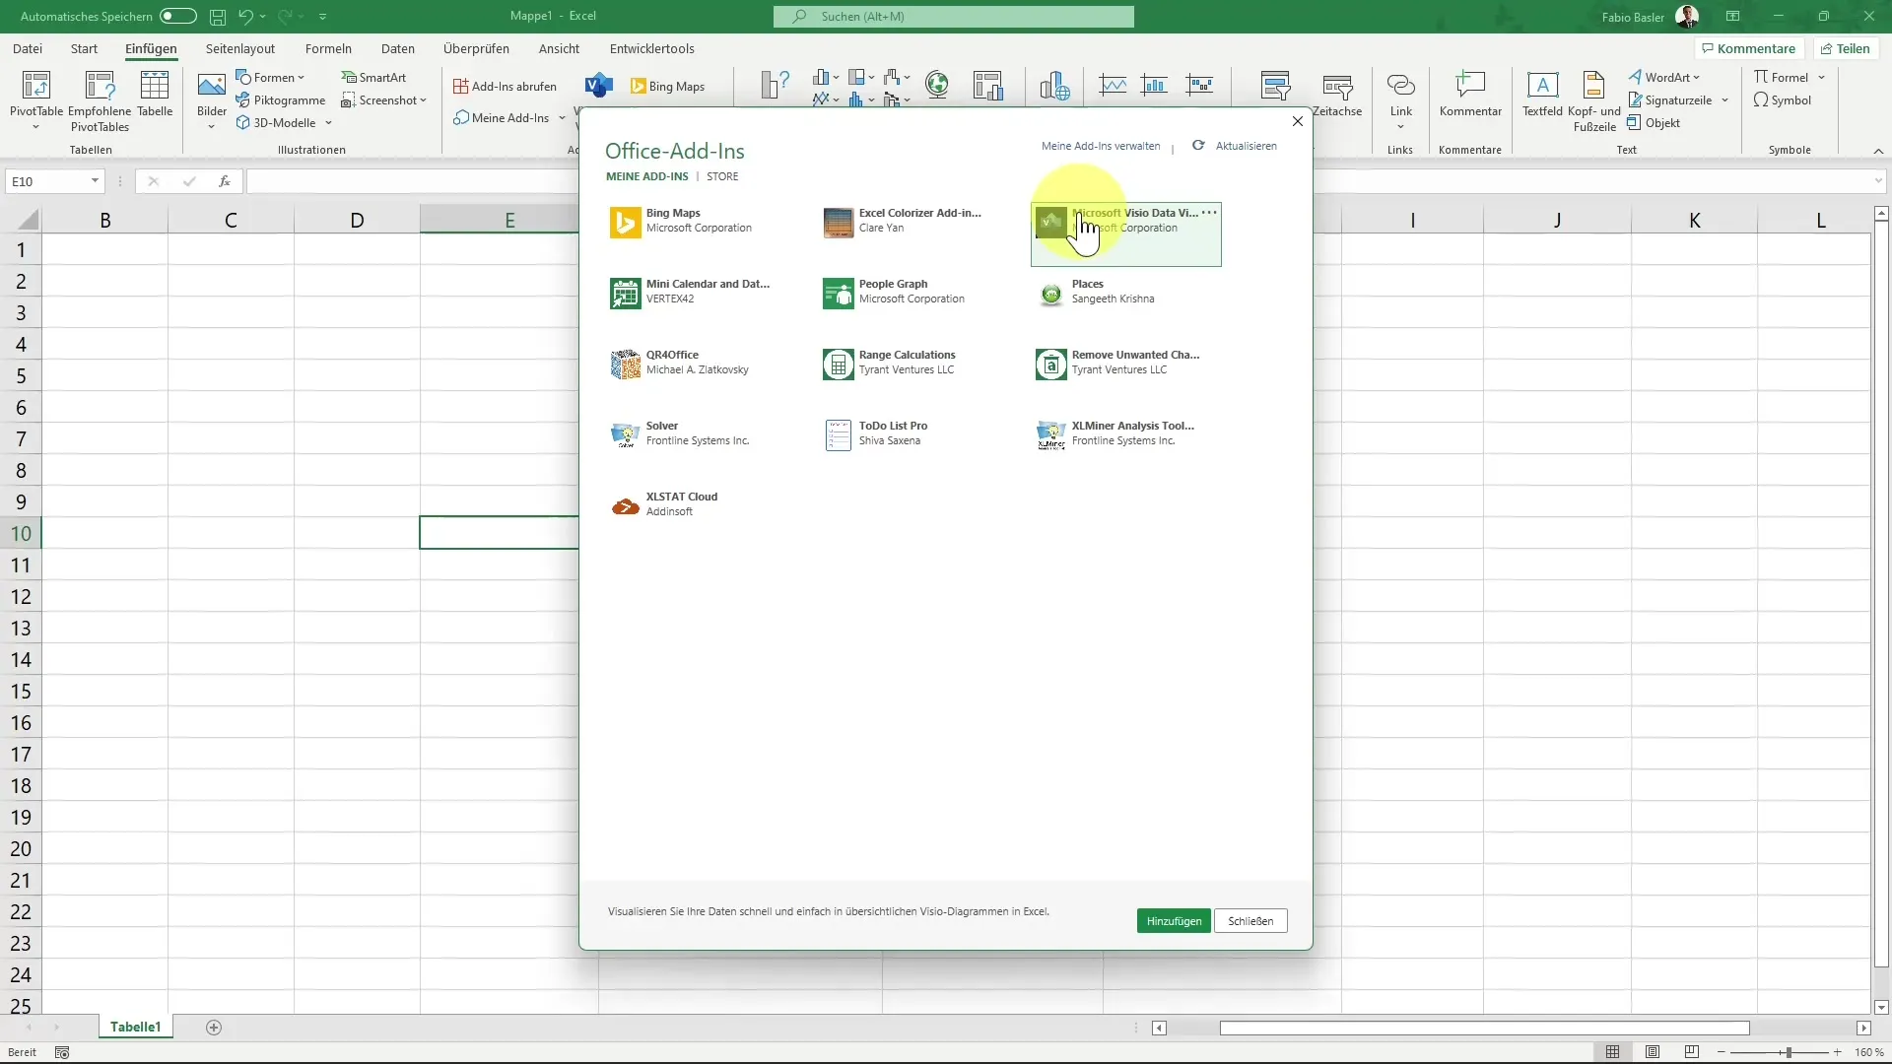Viewport: 1892px width, 1064px height.
Task: Open Meine Add-Ins verwalten link
Action: click(1101, 146)
